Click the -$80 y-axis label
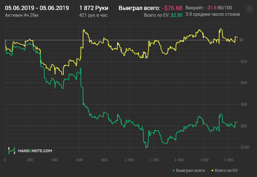This screenshot has width=257, height=177. [243, 126]
